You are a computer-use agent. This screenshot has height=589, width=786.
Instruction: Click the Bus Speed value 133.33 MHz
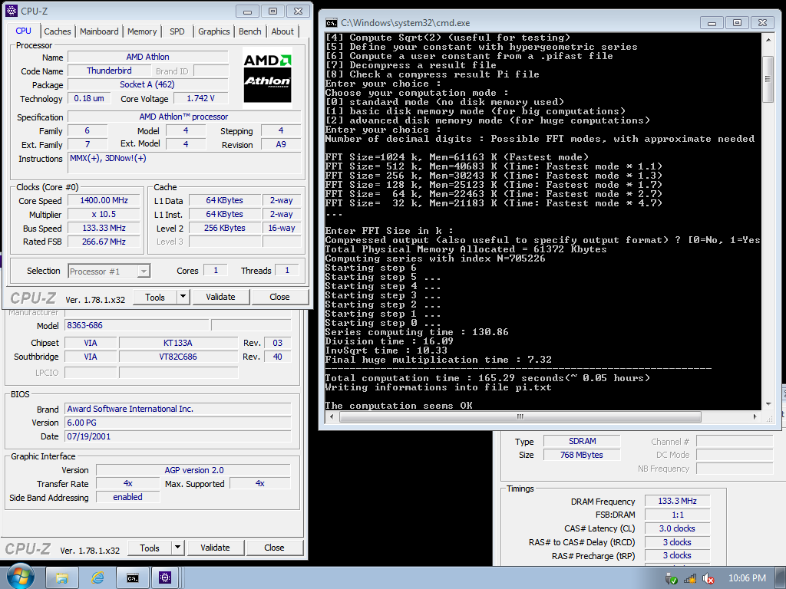point(104,228)
